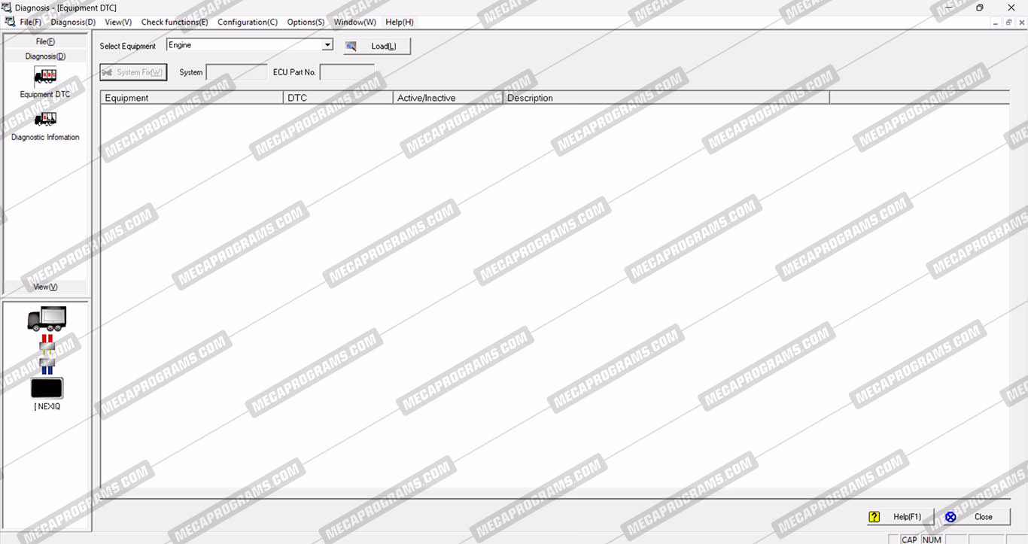1028x544 pixels.
Task: Click the Active/Inactive column header
Action: (x=448, y=98)
